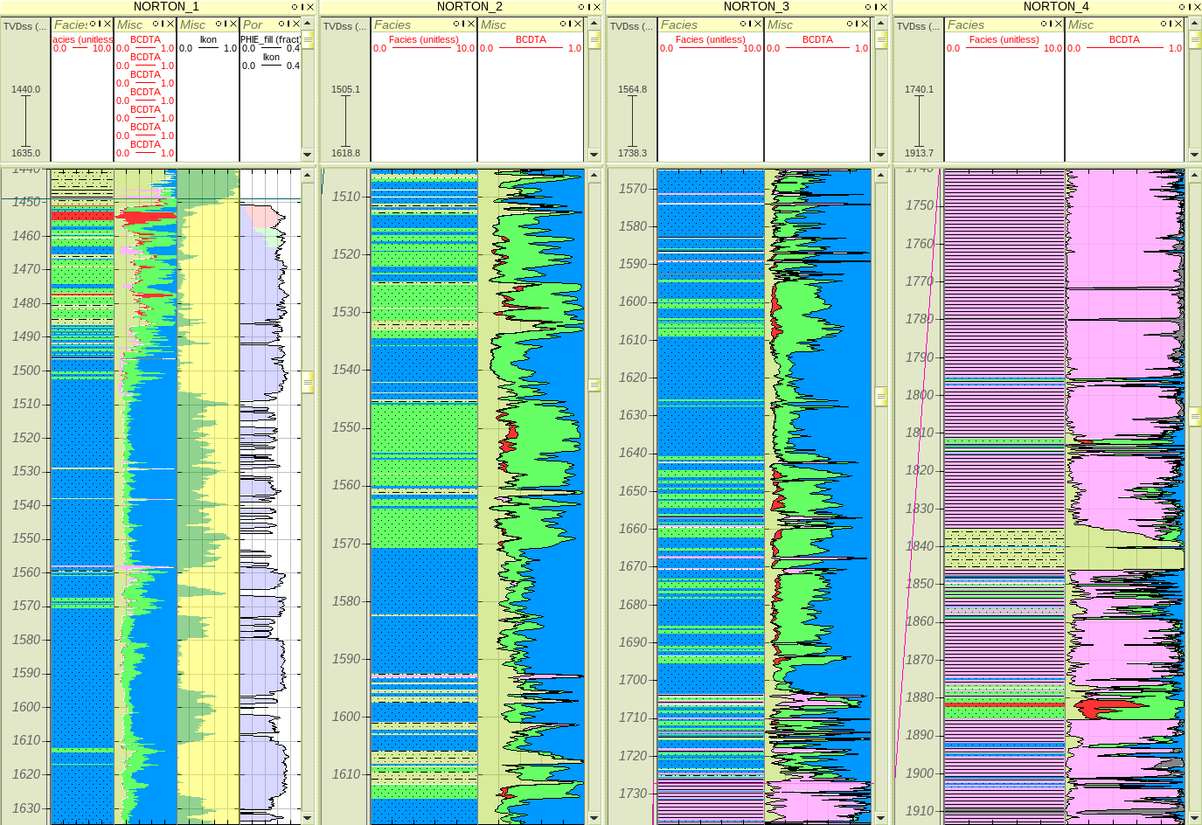This screenshot has width=1202, height=825.
Task: Click NORTON_4 header scrollbar thumb
Action: click(1195, 40)
